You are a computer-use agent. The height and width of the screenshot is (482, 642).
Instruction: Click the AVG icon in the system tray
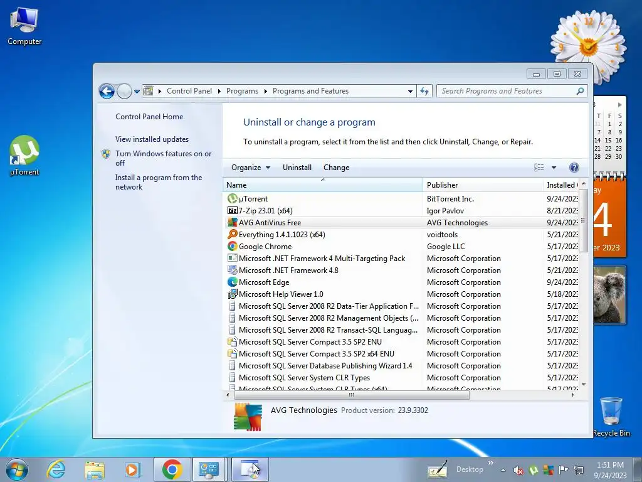pyautogui.click(x=548, y=469)
